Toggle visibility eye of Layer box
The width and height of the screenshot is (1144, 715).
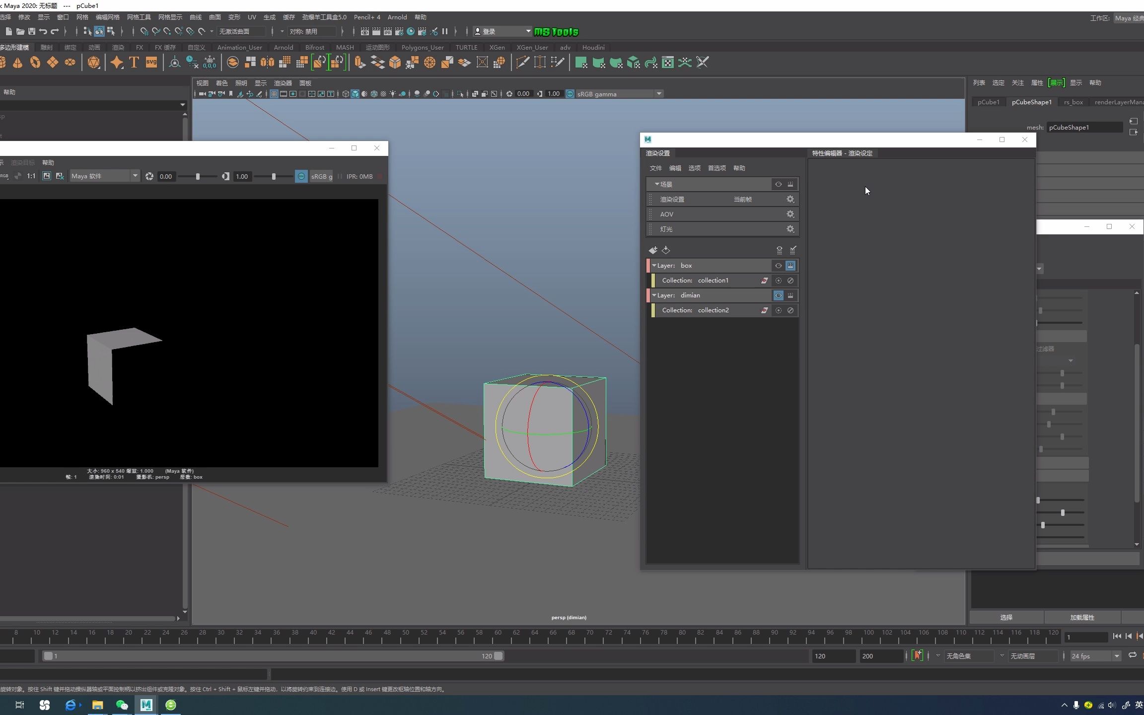pos(778,266)
